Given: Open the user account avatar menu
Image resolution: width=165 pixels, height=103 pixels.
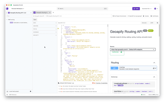Looking at the screenshot, I should pyautogui.click(x=156, y=9).
